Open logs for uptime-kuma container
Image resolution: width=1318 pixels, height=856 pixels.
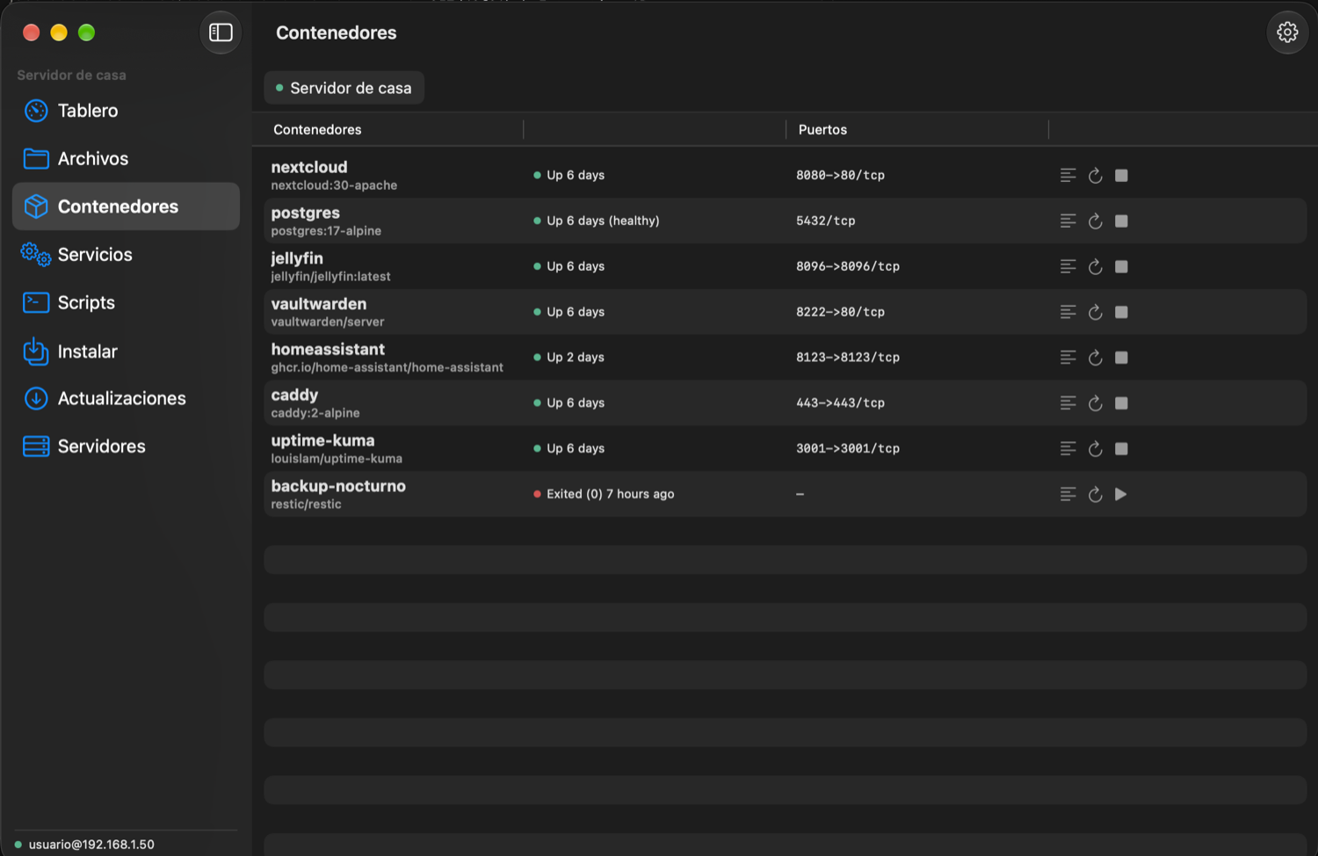1068,449
